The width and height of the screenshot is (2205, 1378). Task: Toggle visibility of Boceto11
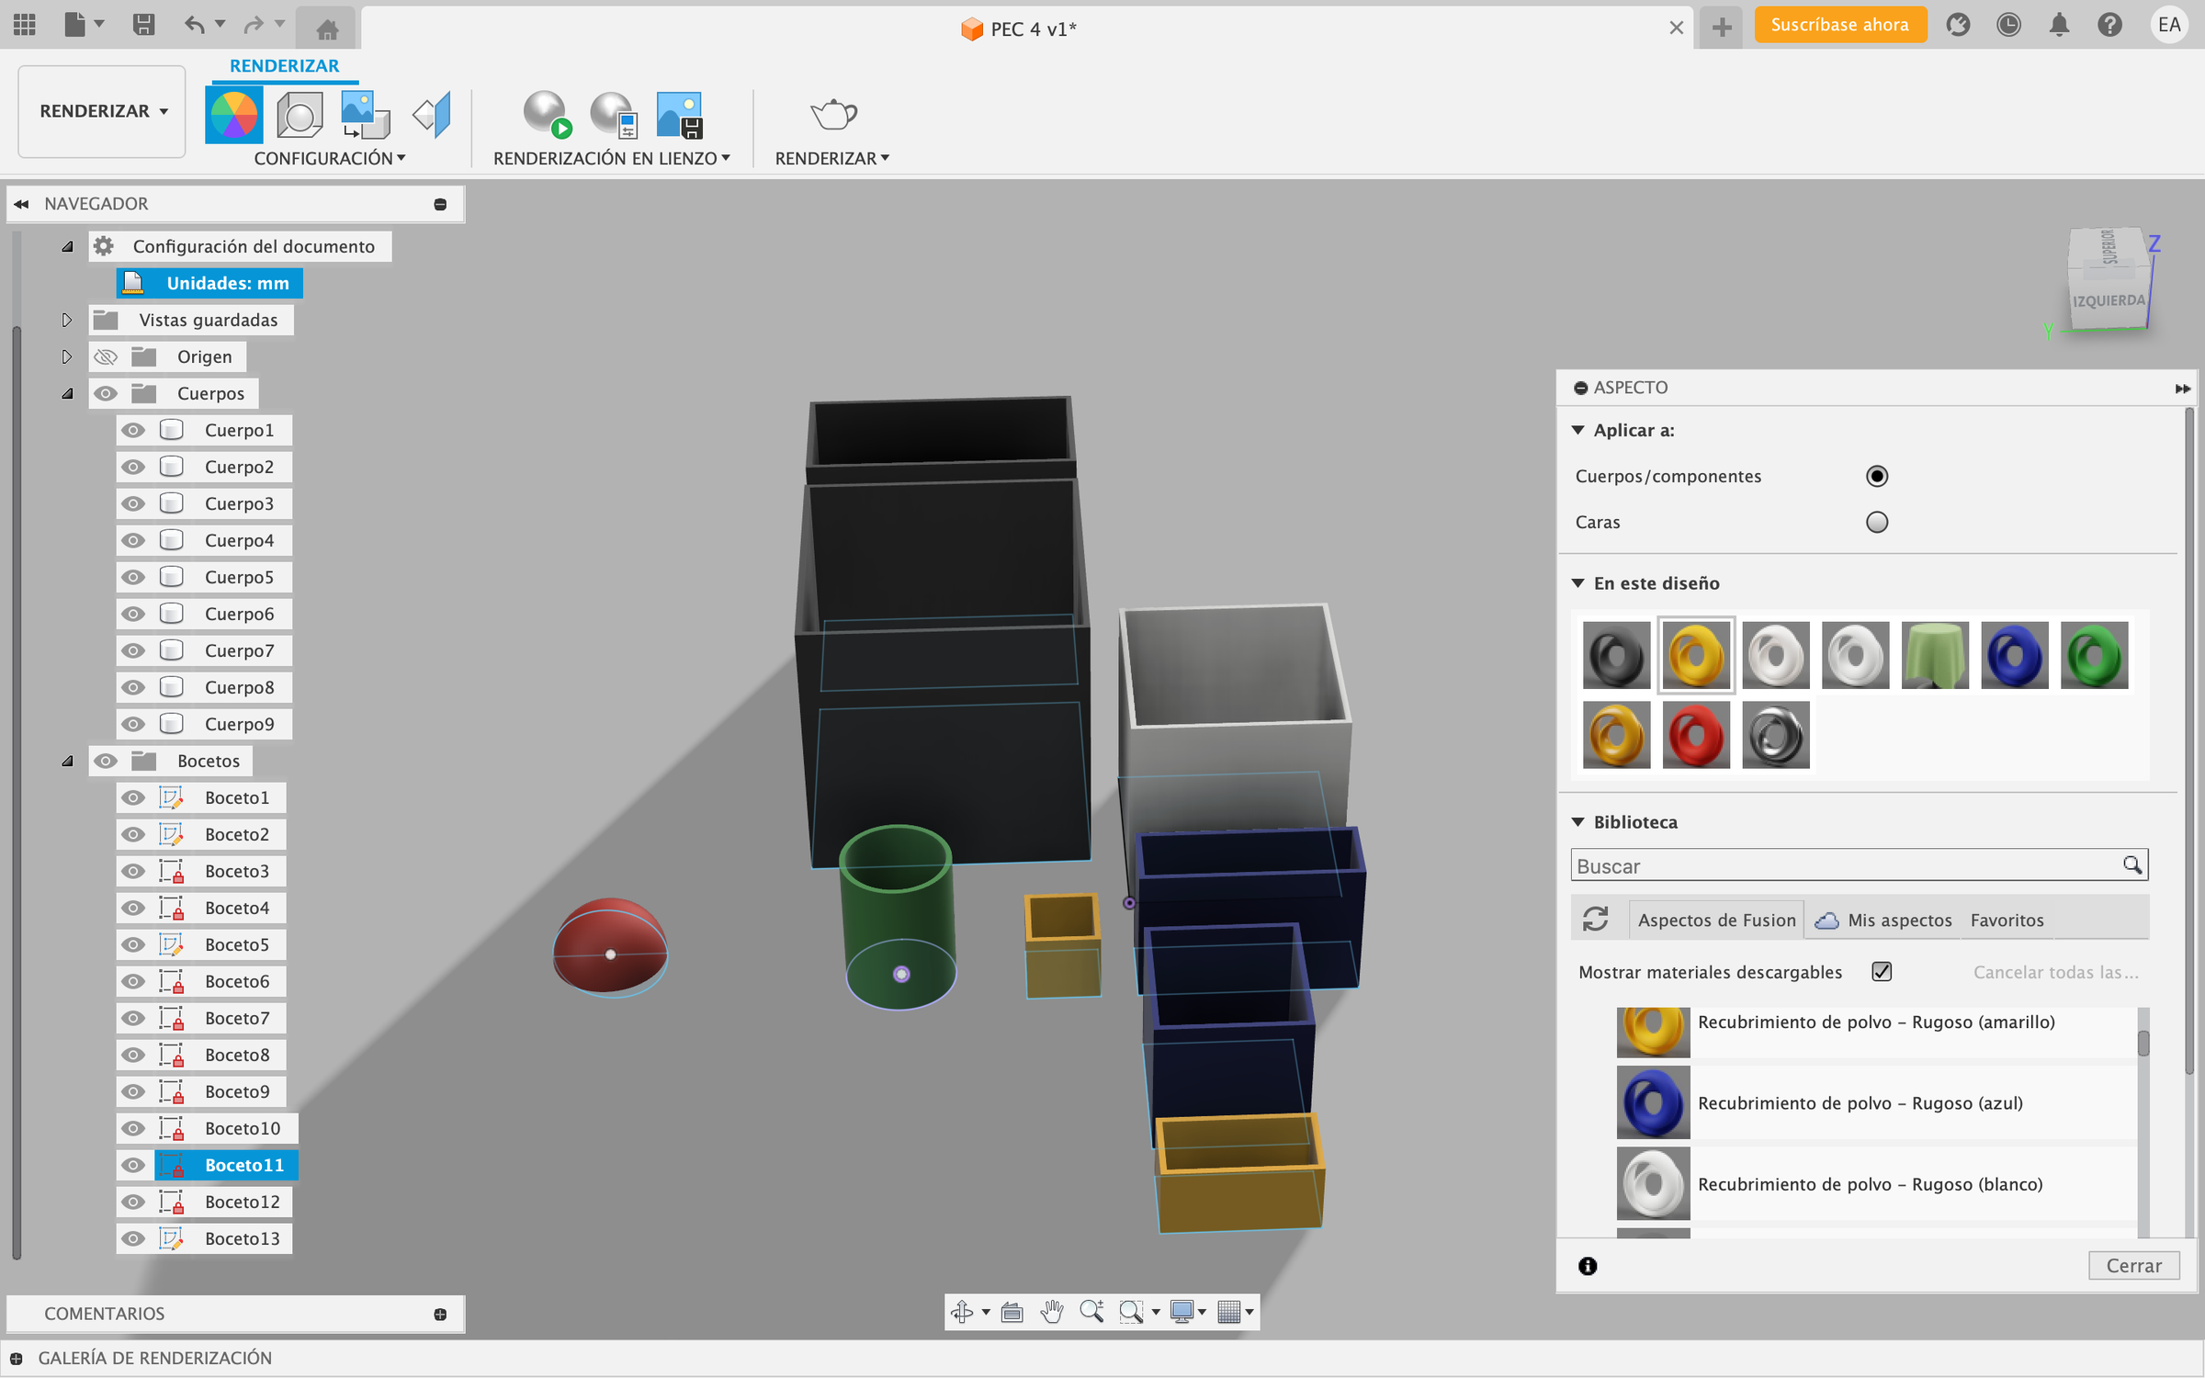[133, 1165]
